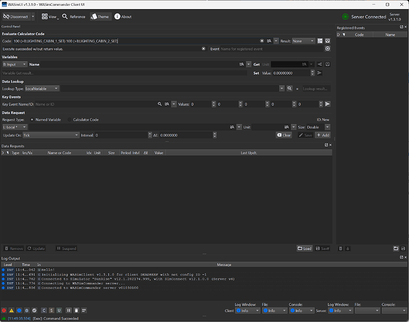
Task: Click the Set variable arrow icon
Action: tap(319, 73)
